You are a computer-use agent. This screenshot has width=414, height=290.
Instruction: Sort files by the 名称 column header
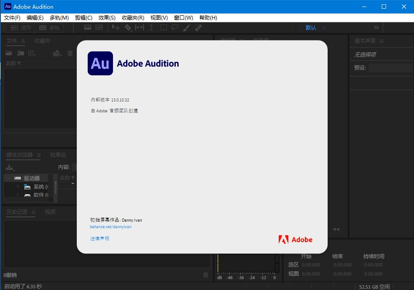pyautogui.click(x=13, y=63)
